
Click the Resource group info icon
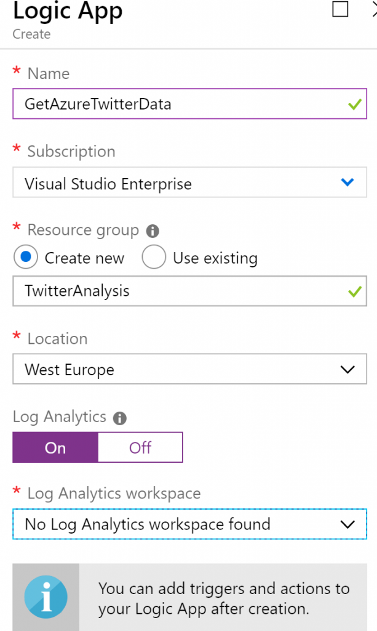point(153,231)
